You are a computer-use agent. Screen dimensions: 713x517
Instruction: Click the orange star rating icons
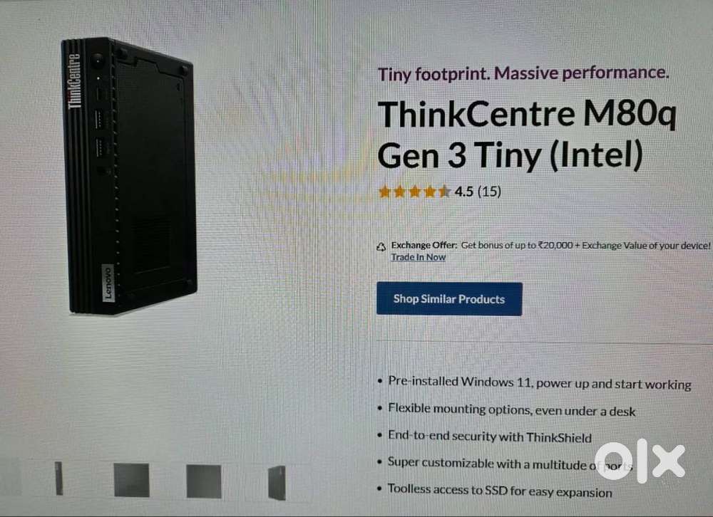[414, 192]
